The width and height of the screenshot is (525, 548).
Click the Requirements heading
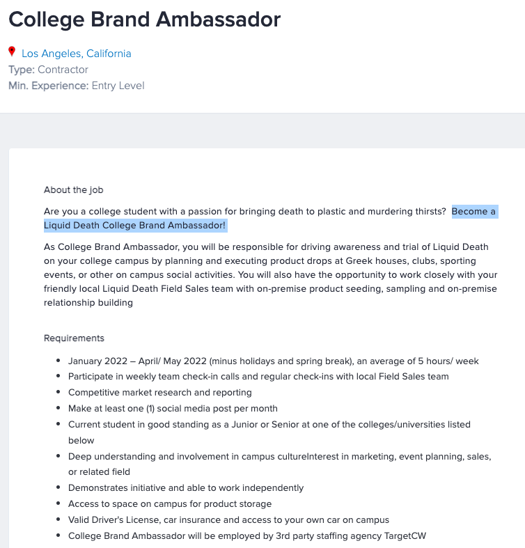(74, 338)
